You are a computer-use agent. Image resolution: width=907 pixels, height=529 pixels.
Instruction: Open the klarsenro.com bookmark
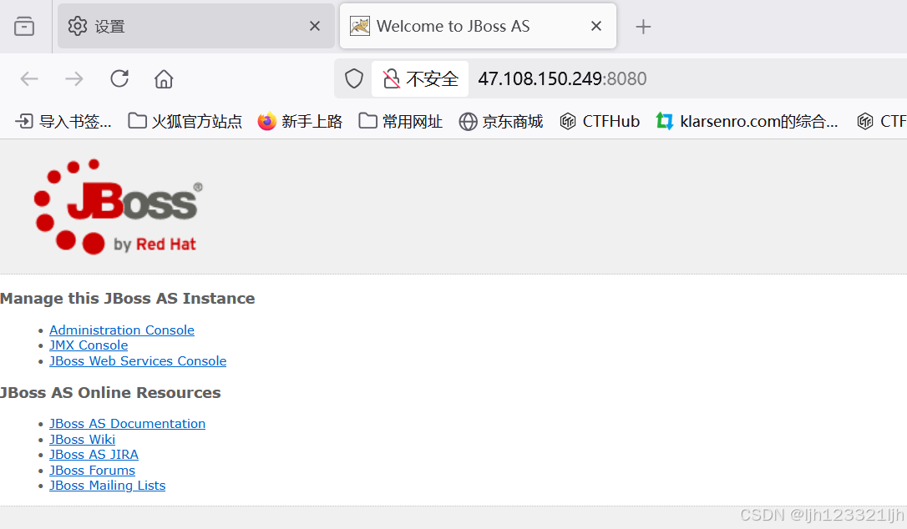click(x=747, y=122)
